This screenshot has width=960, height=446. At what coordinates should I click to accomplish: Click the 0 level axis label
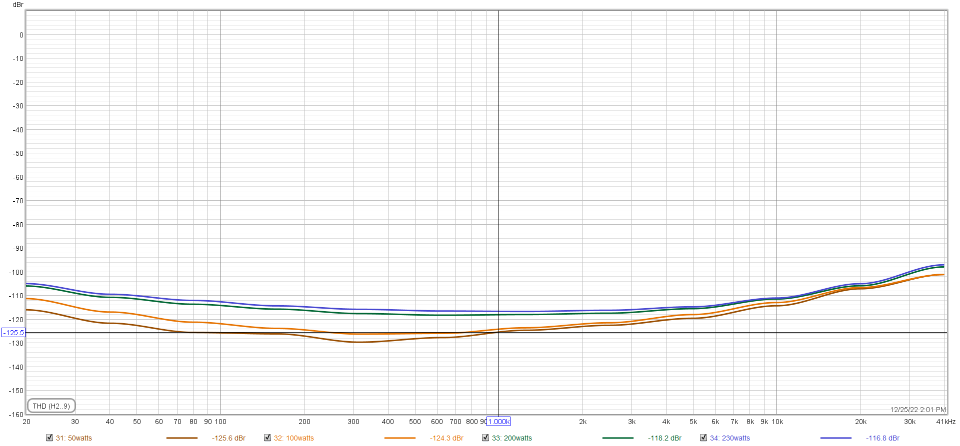21,35
